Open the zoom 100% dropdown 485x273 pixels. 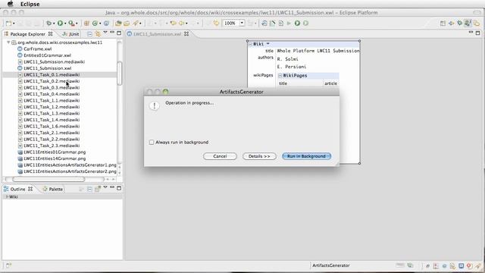coord(242,24)
